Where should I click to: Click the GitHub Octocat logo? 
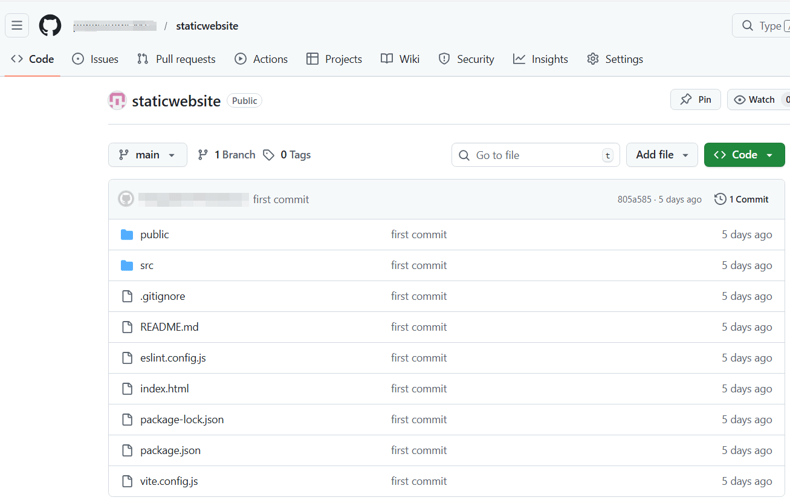pos(50,25)
